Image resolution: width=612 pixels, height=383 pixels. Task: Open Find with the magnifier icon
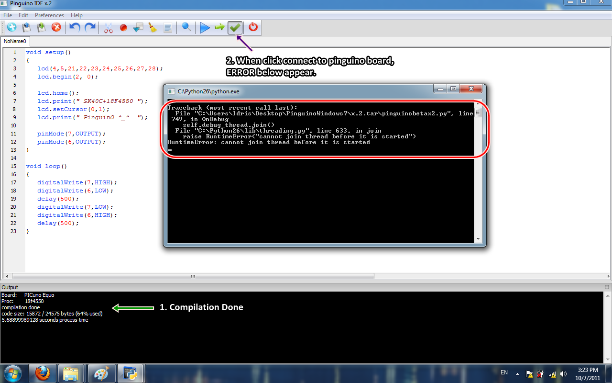tap(186, 28)
